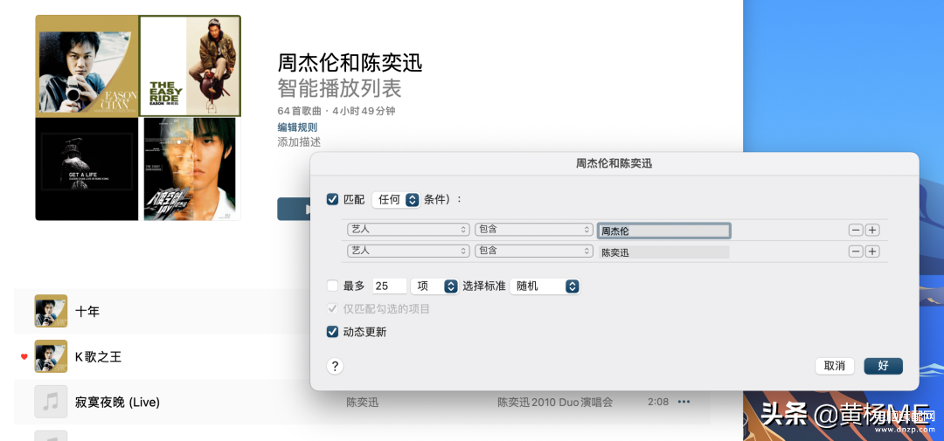Click the music note placeholder for 寂寞夜晚 (Live)
The height and width of the screenshot is (441, 944).
[51, 402]
